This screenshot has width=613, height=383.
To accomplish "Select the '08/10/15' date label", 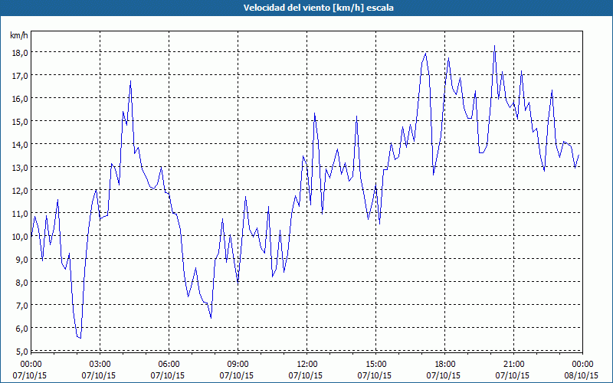I will [581, 376].
